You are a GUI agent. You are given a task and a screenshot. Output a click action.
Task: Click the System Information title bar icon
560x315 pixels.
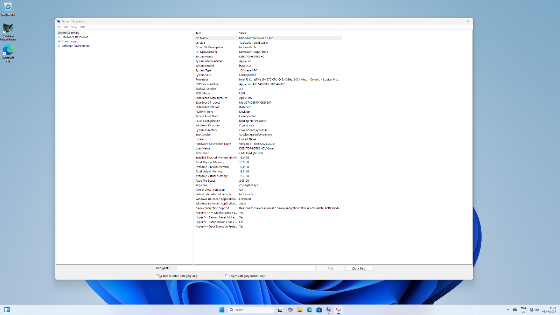[59, 21]
